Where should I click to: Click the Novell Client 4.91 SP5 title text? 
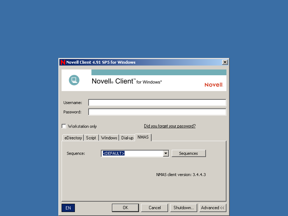pyautogui.click(x=101, y=62)
